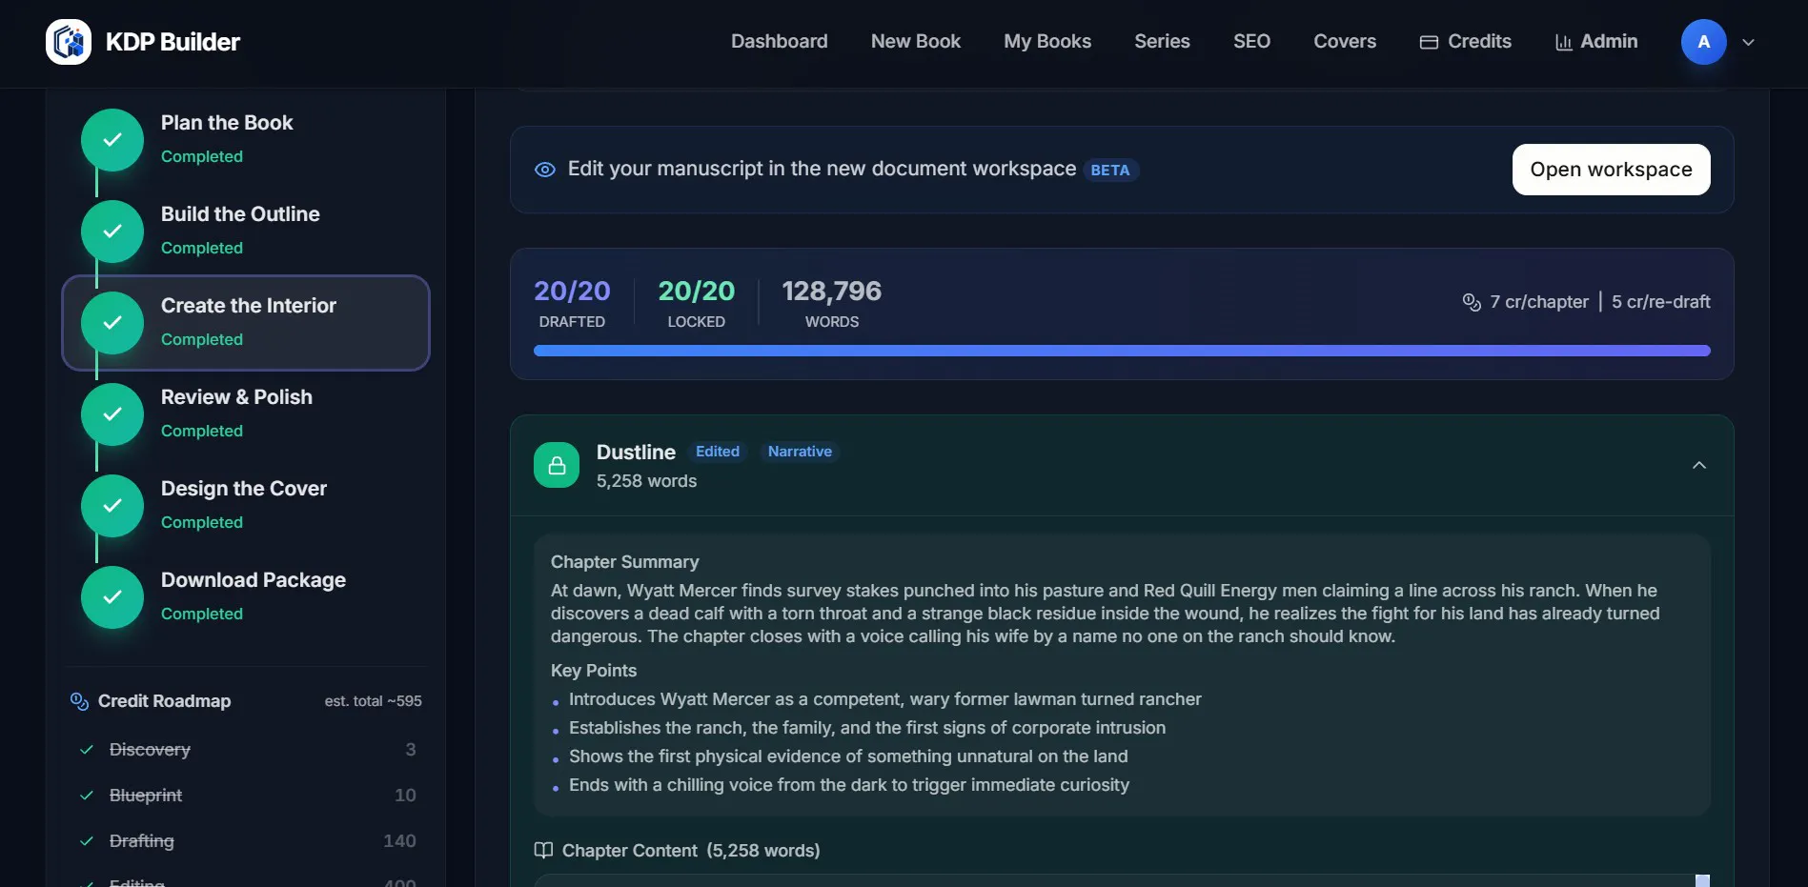Open the Plan the Book step
This screenshot has height=887, width=1808.
(x=246, y=140)
